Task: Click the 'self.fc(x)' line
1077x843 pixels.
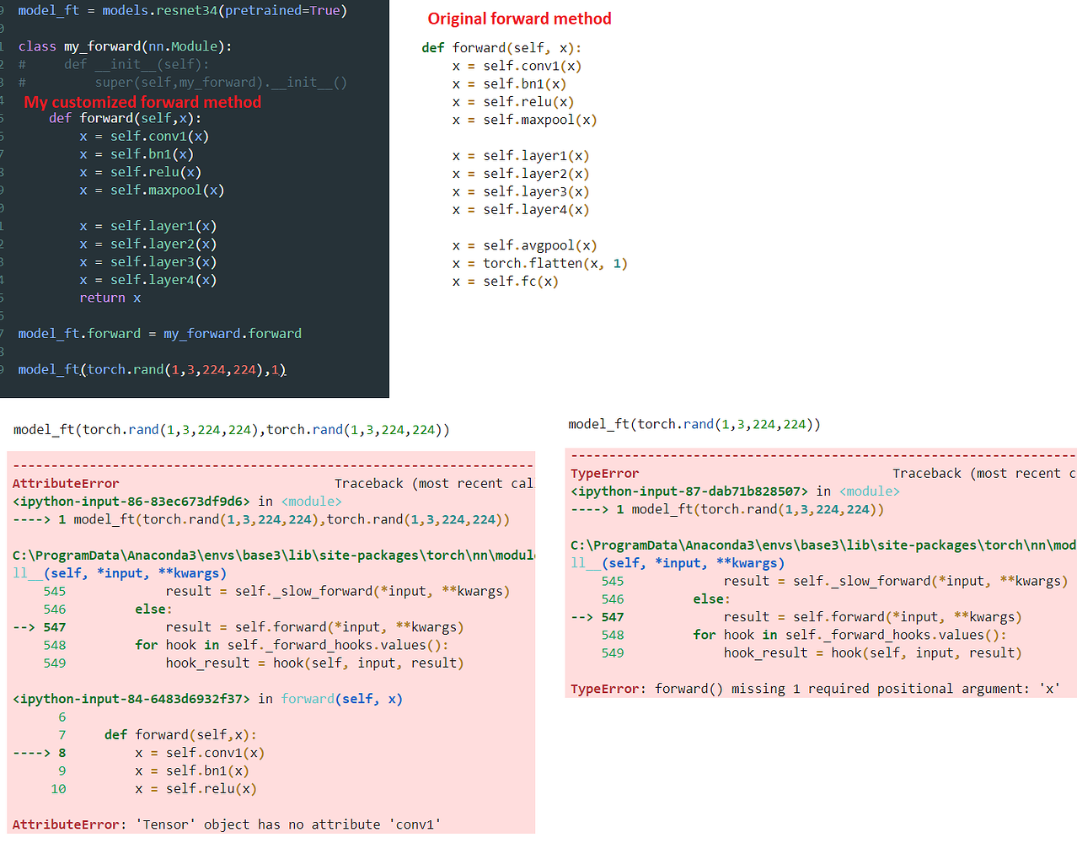Action: point(505,282)
